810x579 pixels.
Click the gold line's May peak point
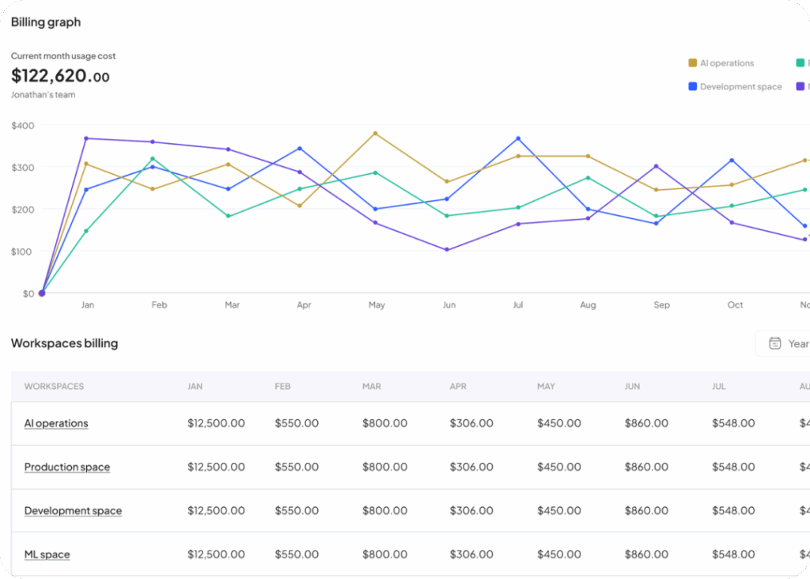click(375, 134)
